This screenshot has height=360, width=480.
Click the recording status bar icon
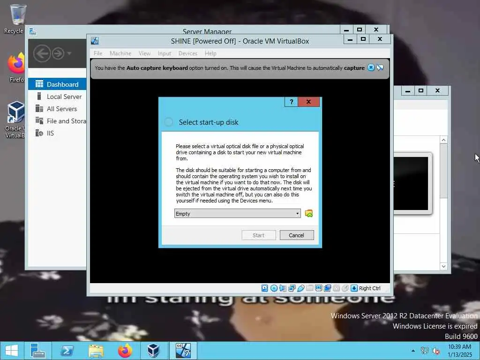(x=327, y=288)
